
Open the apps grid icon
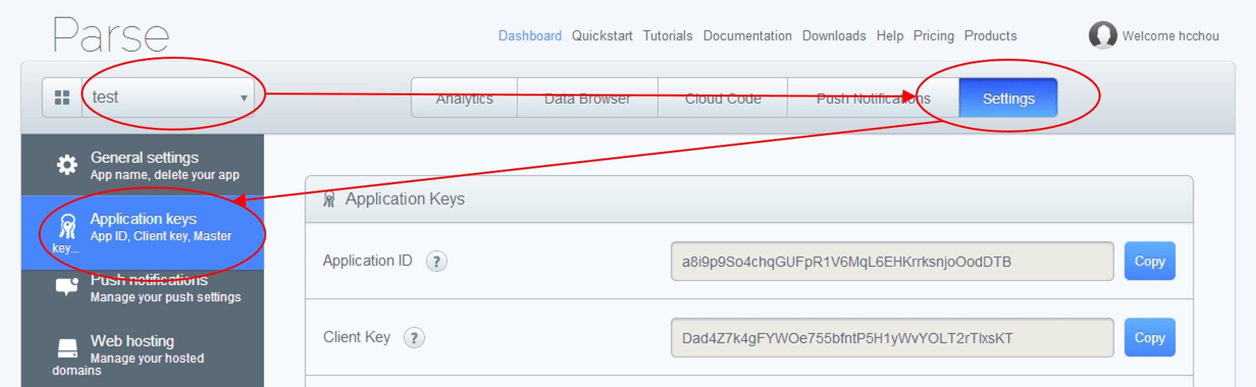pos(62,97)
